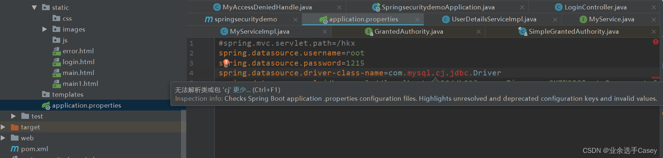This screenshot has height=158, width=663.
Task: Collapse the static folder
Action: click(34, 7)
